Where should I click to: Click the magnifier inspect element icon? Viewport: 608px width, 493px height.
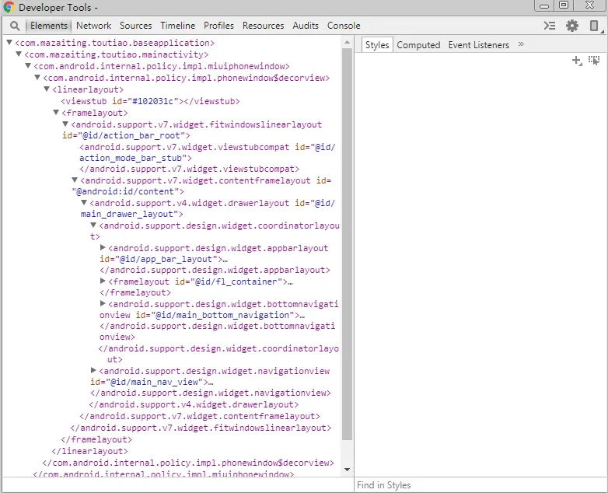(15, 26)
